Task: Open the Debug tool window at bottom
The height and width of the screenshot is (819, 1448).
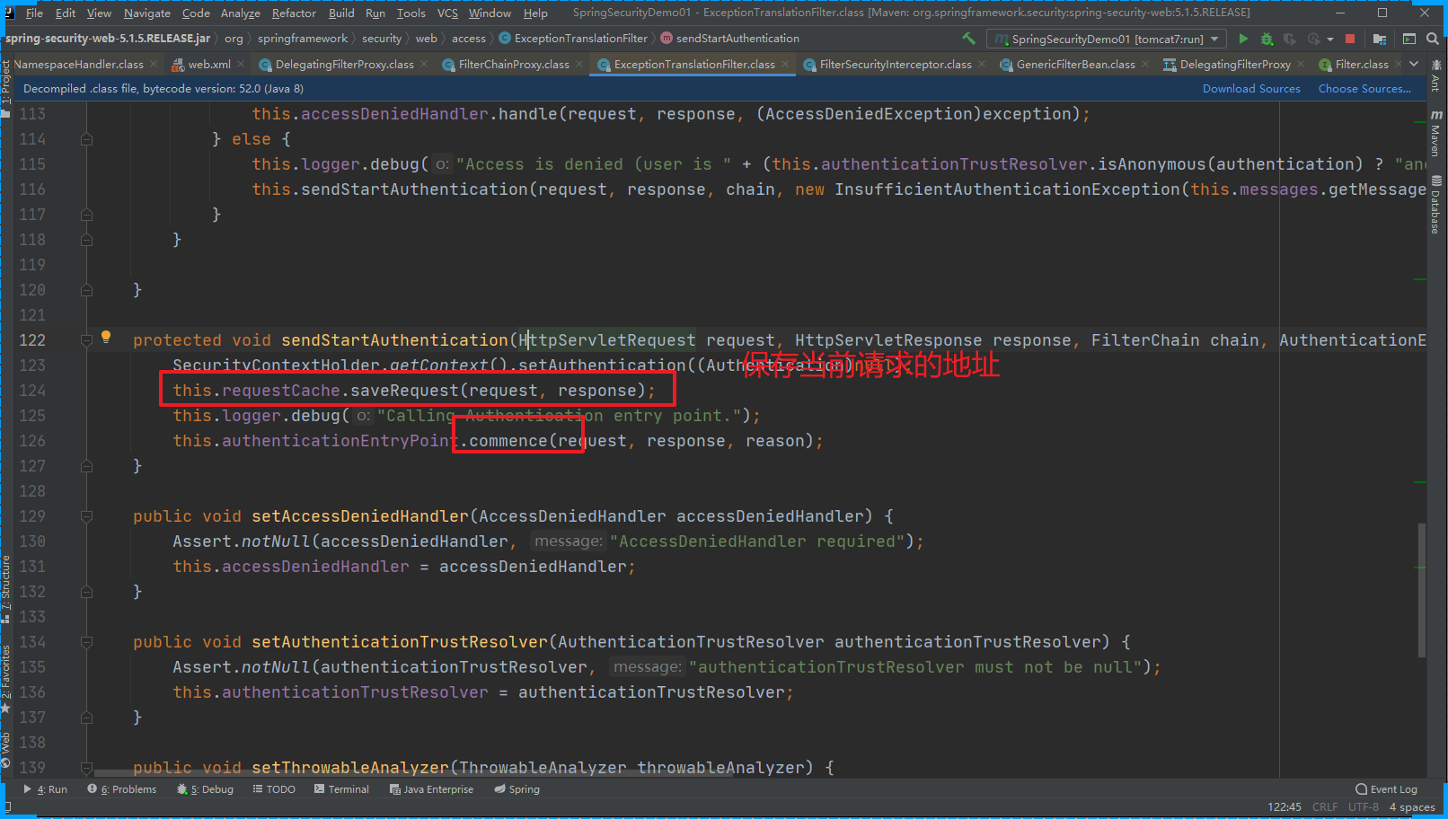Action: click(x=206, y=789)
